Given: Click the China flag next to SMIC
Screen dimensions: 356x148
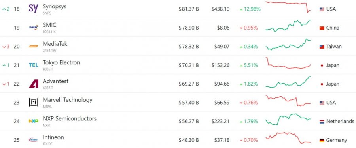Looking at the screenshot, I should [x=322, y=28].
